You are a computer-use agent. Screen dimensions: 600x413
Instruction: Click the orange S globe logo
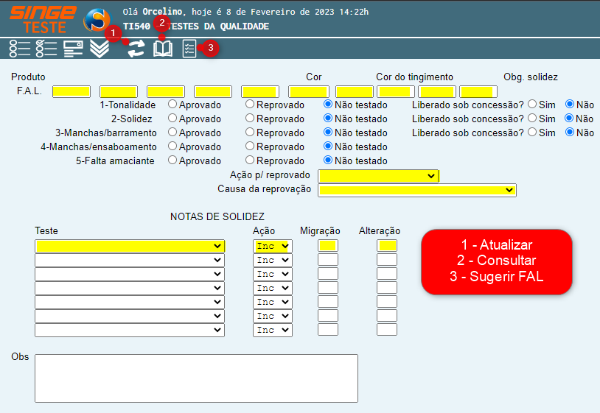tap(97, 20)
